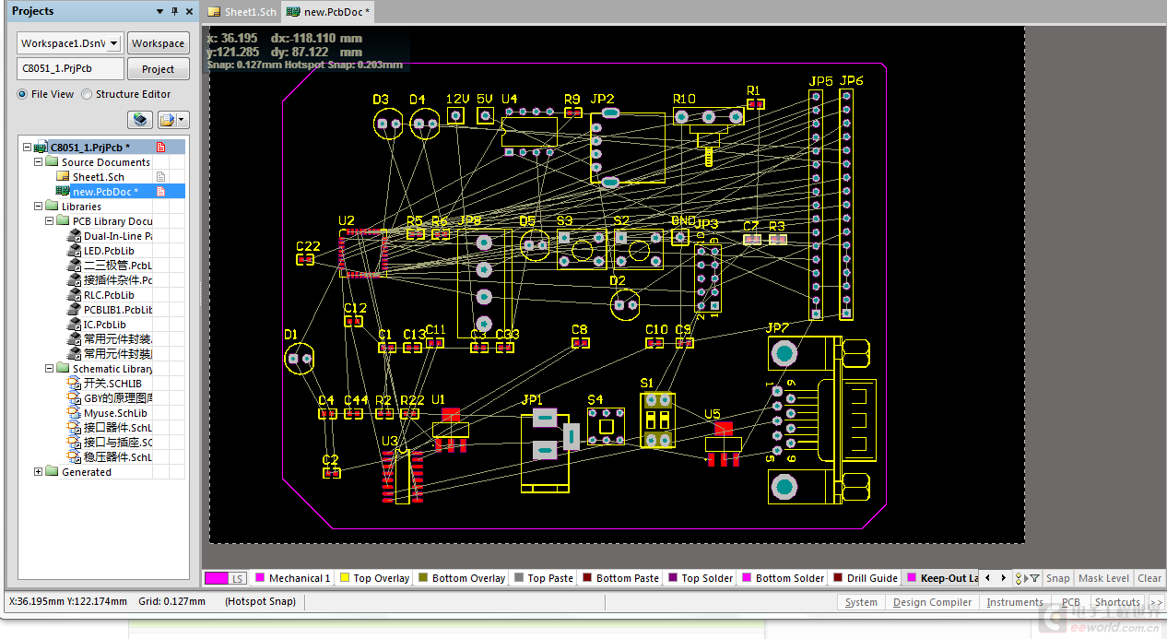
Task: Select 开关.SCHLIB schematic library
Action: pos(105,384)
